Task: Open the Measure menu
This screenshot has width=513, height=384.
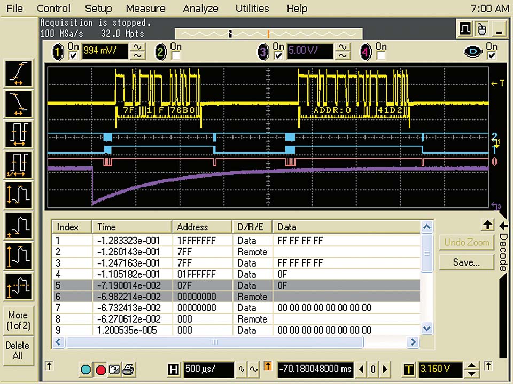Action: [x=145, y=9]
